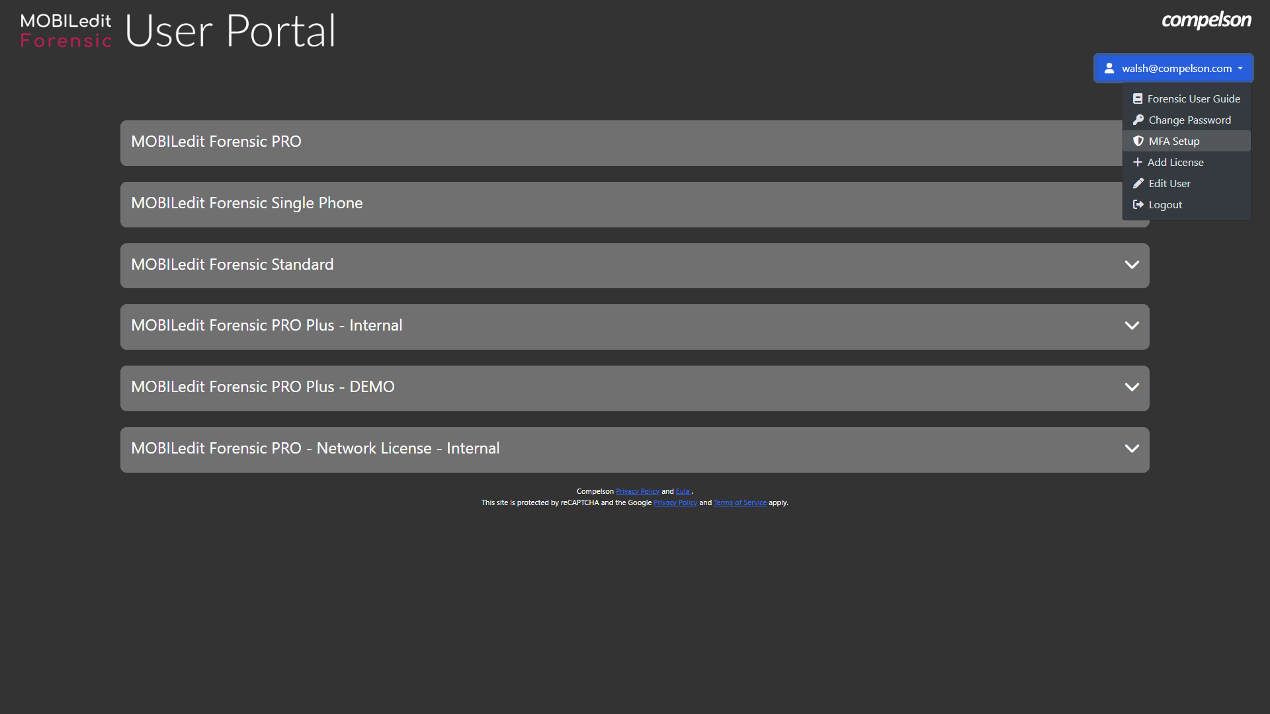Click MOBILedit Forensic PRO Plus - Internal title
The height and width of the screenshot is (714, 1270).
click(267, 325)
